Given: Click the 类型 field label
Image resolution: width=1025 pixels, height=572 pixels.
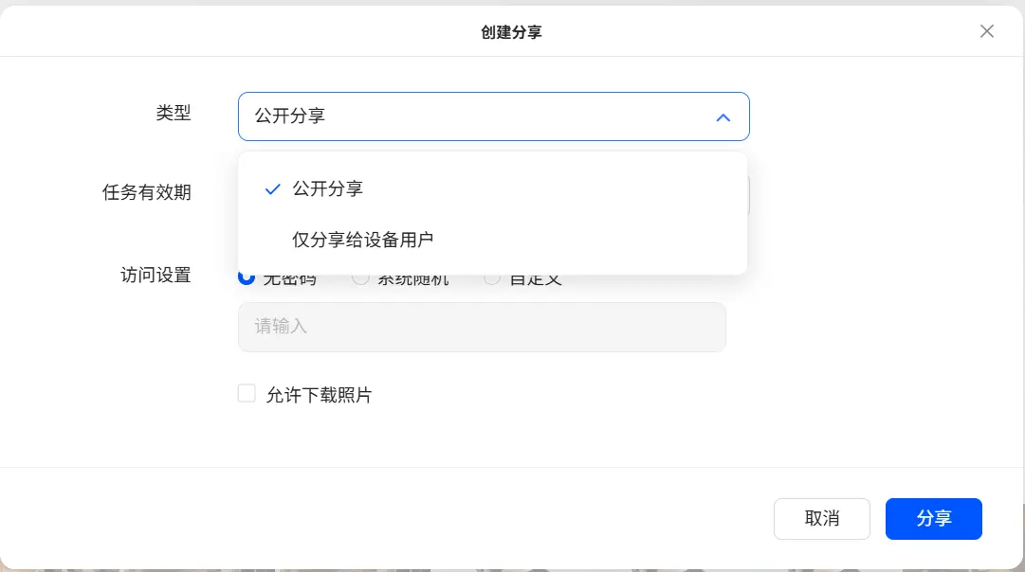Looking at the screenshot, I should click(x=174, y=113).
